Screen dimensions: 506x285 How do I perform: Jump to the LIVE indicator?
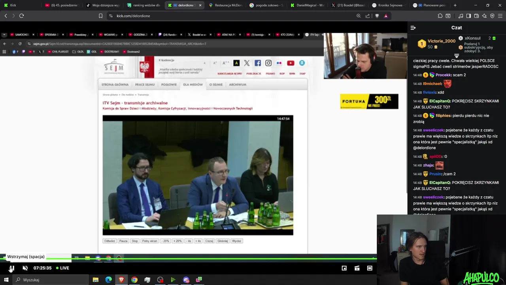click(62, 268)
